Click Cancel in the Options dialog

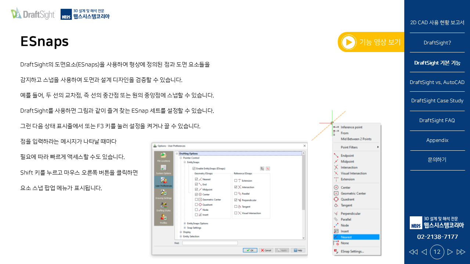pos(266,250)
